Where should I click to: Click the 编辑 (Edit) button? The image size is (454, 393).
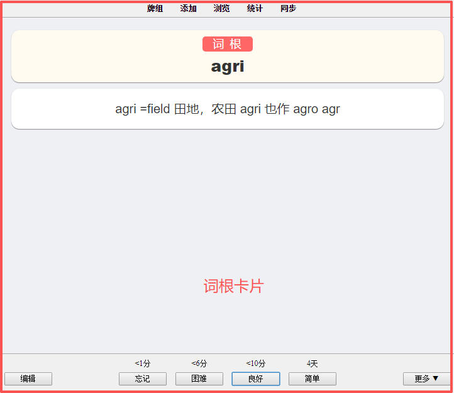pos(28,379)
